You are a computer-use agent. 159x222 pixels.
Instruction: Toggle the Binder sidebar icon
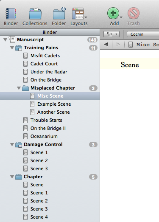point(11,14)
